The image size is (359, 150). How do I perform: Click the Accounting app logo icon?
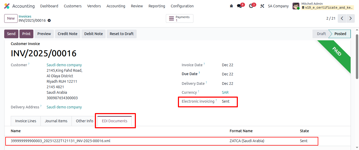click(7, 6)
